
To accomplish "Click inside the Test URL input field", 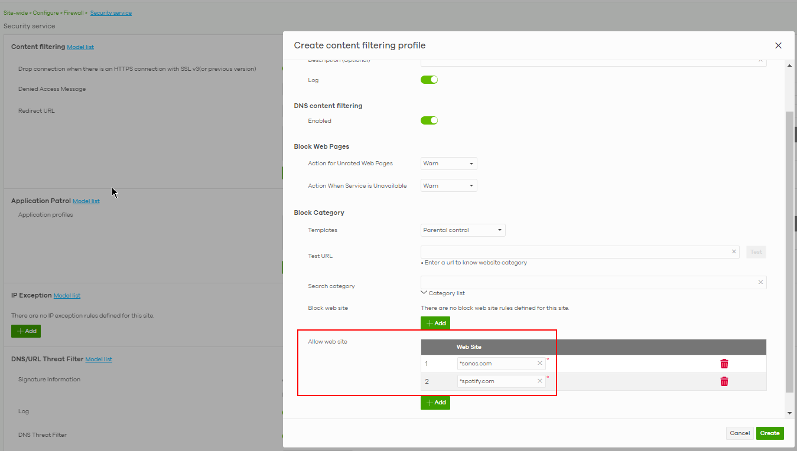I will tap(573, 251).
